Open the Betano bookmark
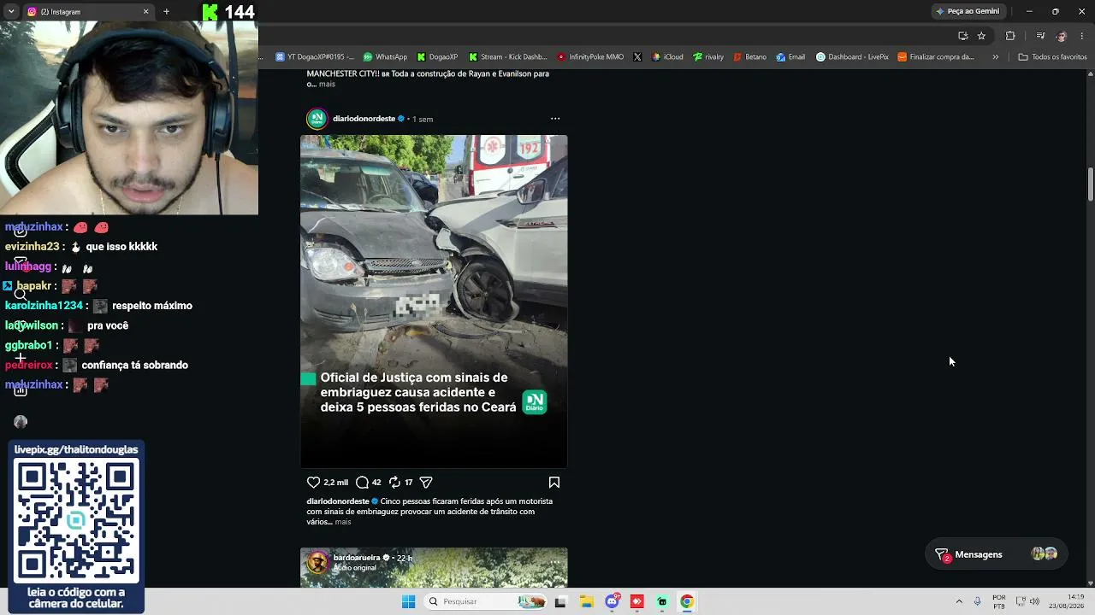 tap(749, 57)
